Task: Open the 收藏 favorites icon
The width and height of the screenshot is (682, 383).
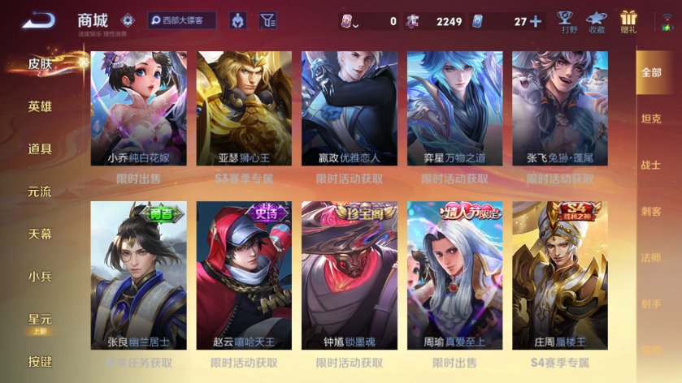Action: point(597,23)
